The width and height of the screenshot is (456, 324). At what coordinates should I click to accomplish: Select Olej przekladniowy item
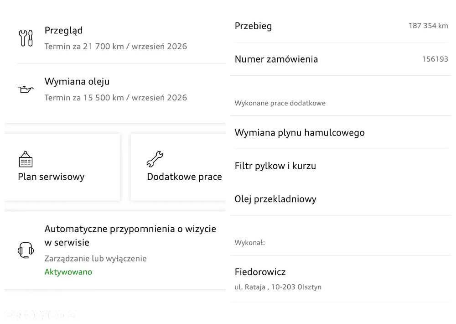point(275,199)
